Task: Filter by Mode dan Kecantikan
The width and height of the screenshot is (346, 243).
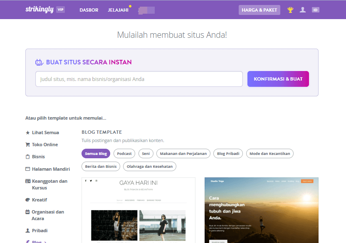Action: point(269,153)
